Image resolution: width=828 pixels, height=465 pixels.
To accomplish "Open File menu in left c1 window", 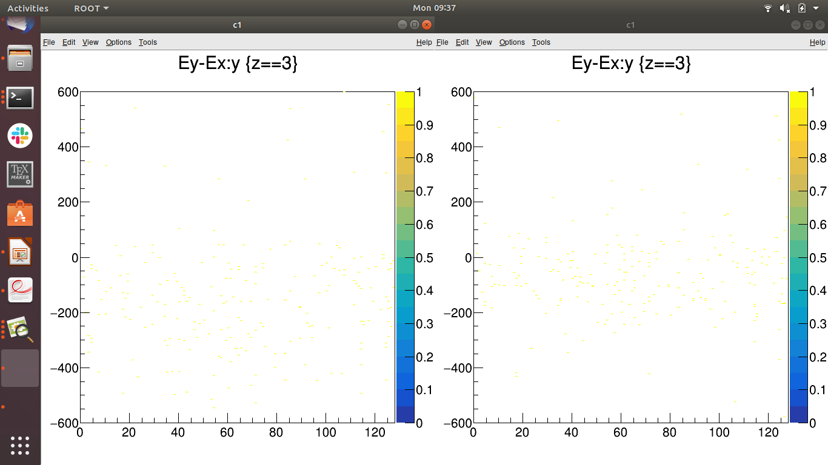I will [x=49, y=42].
